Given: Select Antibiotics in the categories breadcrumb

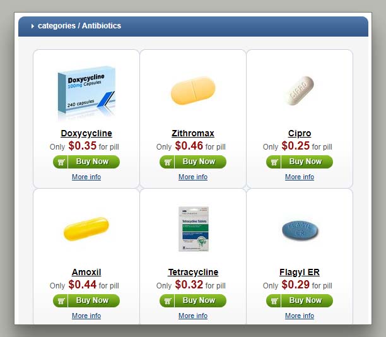Looking at the screenshot, I should [102, 26].
